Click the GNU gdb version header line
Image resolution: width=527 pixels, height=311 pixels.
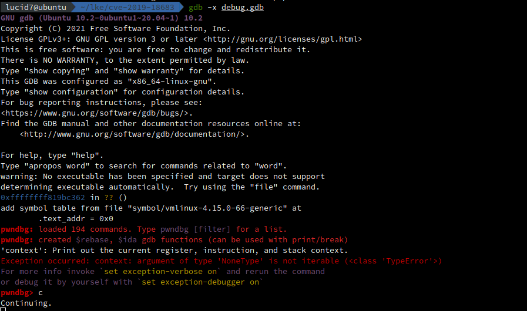(102, 18)
